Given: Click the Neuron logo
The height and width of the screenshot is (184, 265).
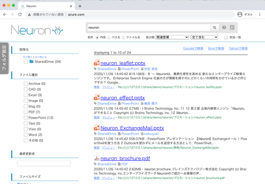Looking at the screenshot, I should coord(37,30).
